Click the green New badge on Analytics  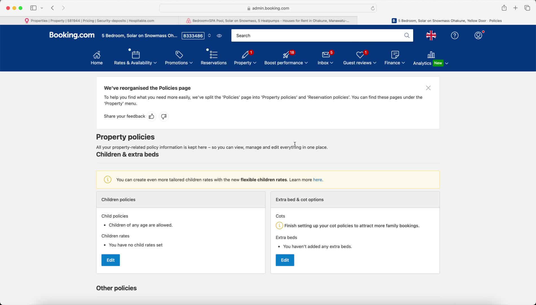(438, 63)
